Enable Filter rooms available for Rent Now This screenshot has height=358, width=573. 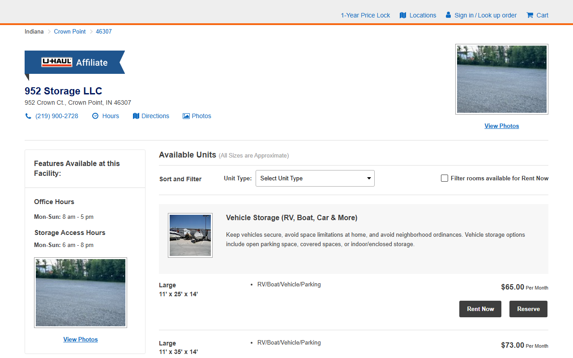pyautogui.click(x=445, y=178)
